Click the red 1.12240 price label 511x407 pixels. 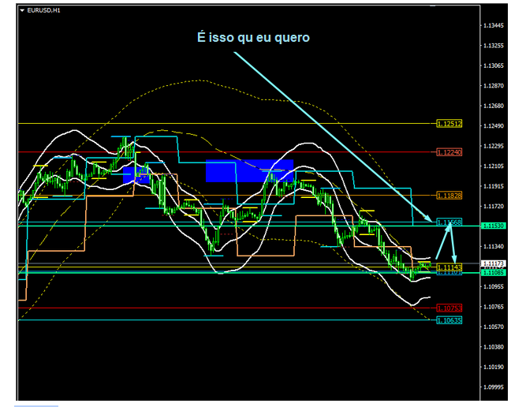click(x=449, y=152)
